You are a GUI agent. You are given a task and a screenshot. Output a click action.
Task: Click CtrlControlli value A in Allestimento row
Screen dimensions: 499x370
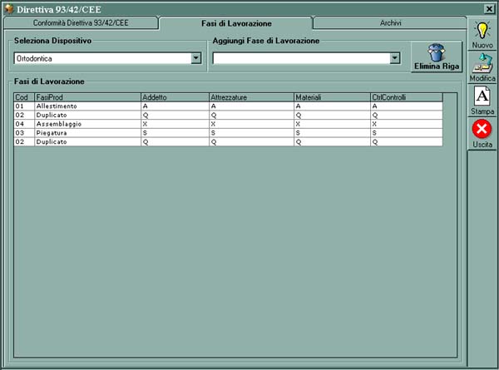[x=407, y=106]
